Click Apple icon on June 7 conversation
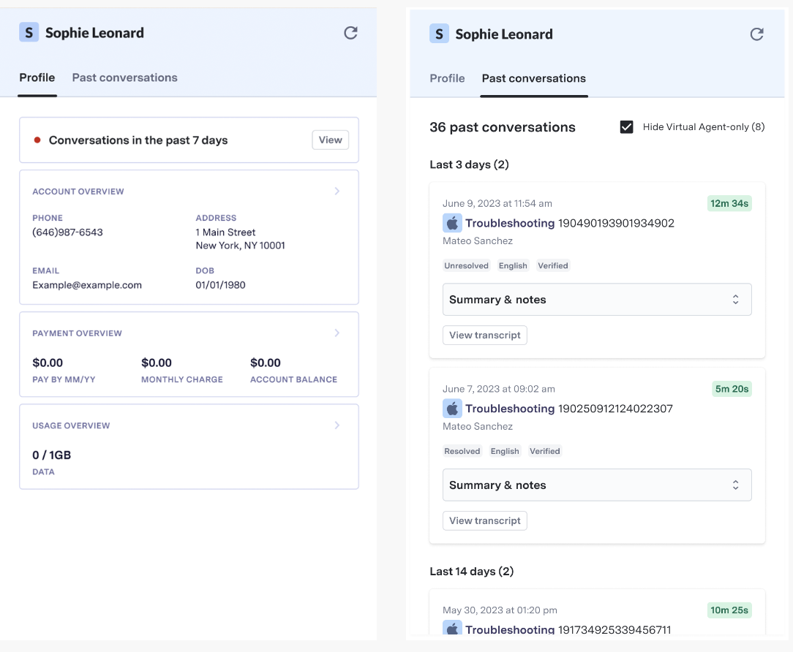Image resolution: width=793 pixels, height=652 pixels. 452,409
